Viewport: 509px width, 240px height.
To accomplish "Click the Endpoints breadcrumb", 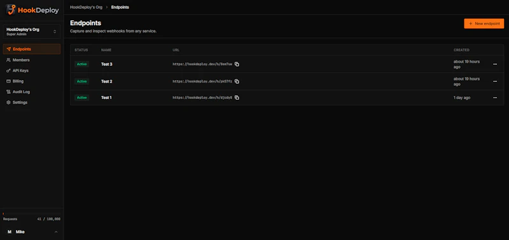I will tap(120, 7).
